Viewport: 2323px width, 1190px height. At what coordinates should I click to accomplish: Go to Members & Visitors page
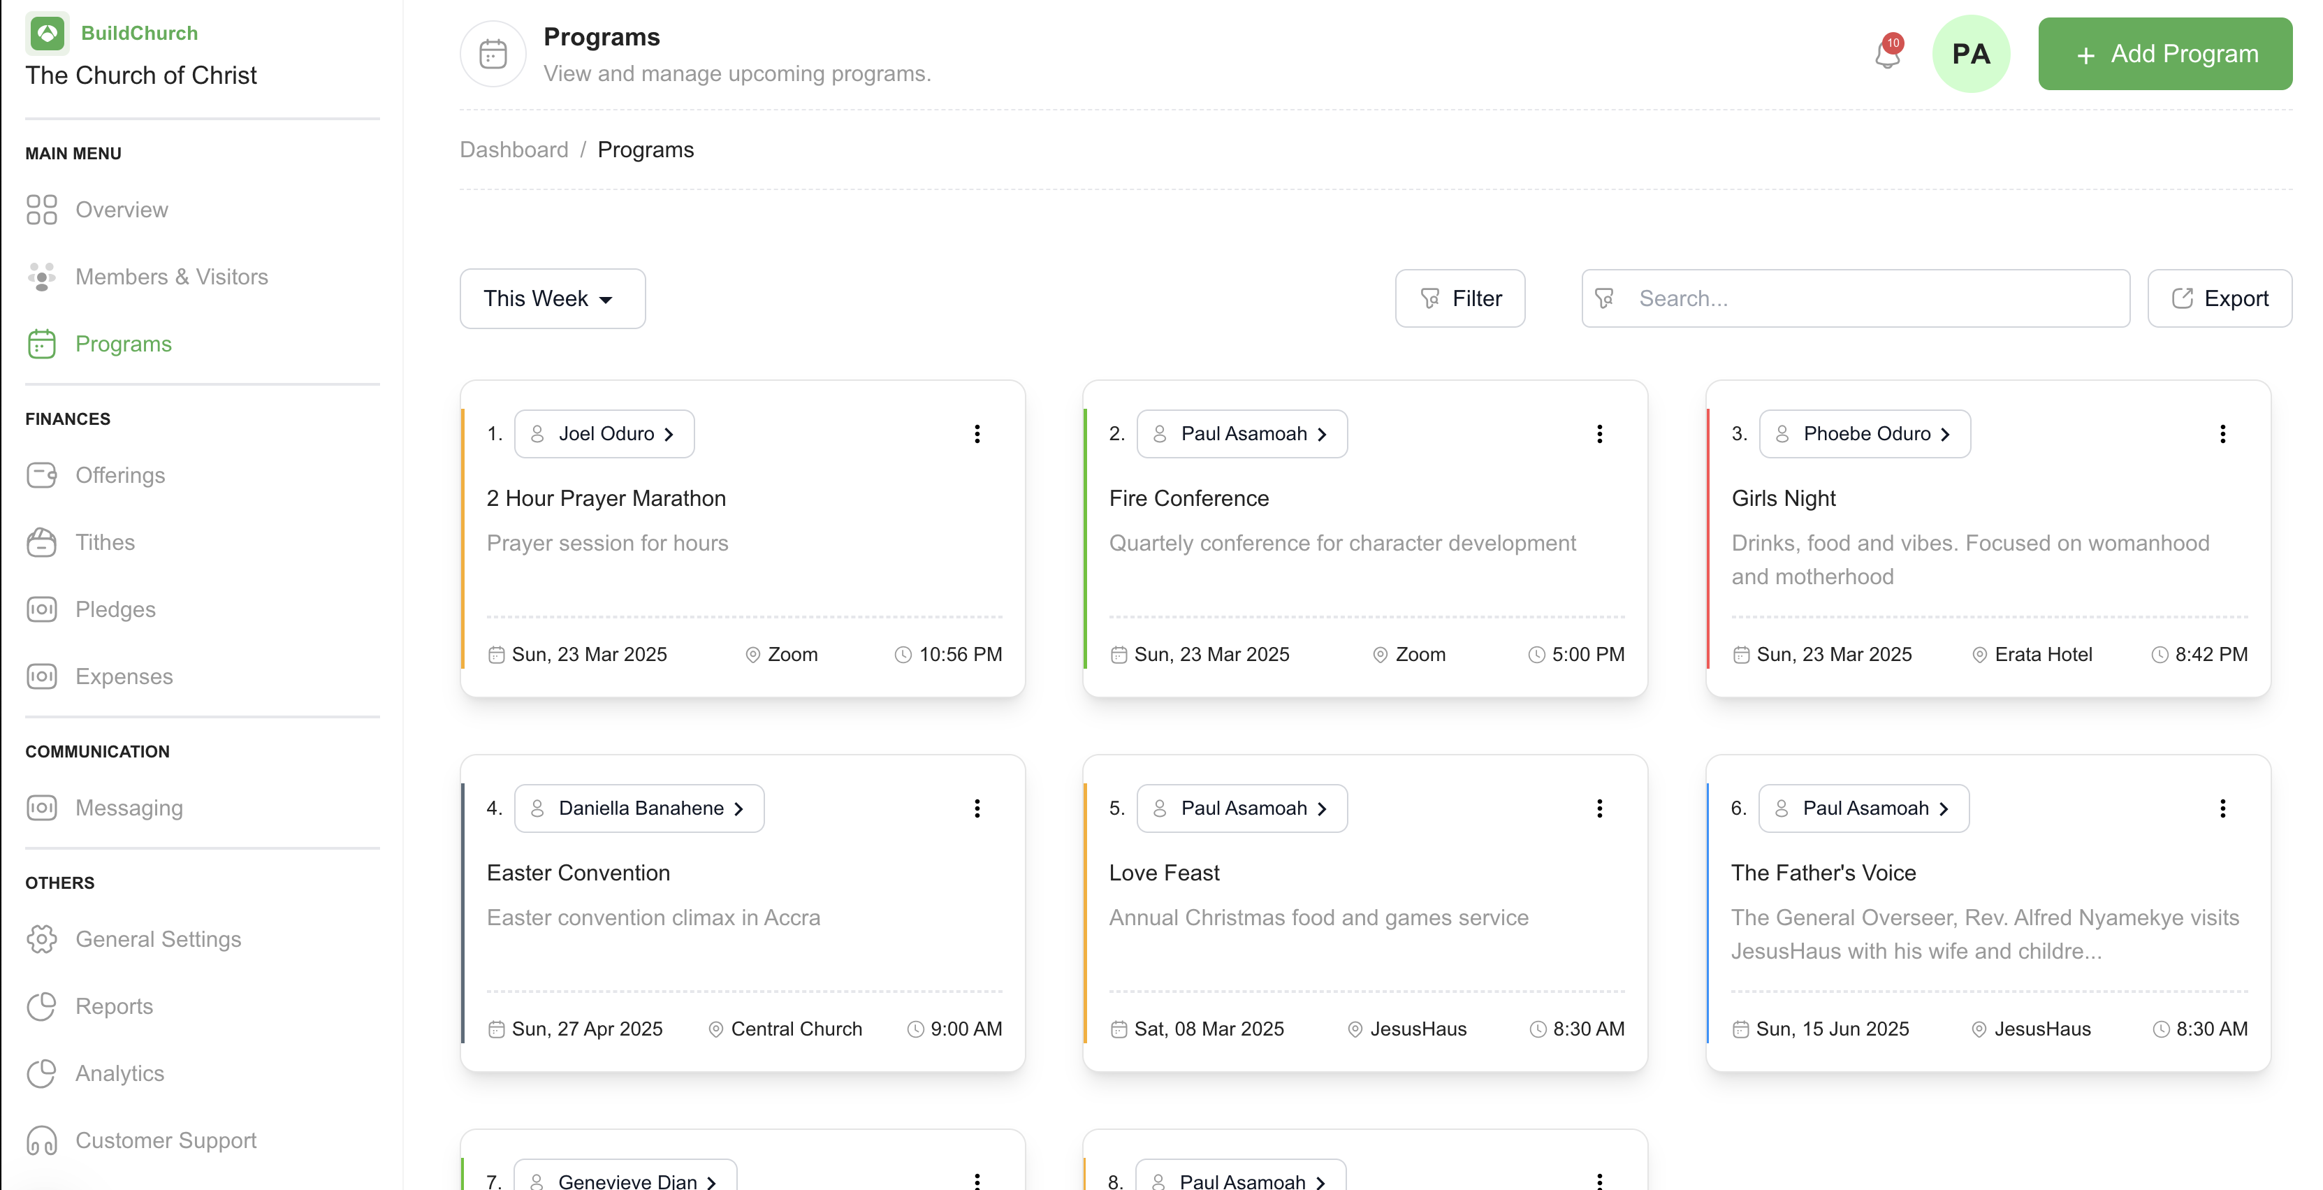pyautogui.click(x=171, y=277)
